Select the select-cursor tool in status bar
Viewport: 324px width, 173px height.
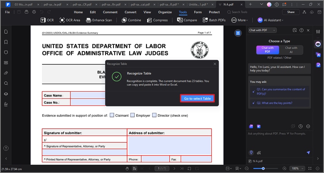[x=135, y=168]
